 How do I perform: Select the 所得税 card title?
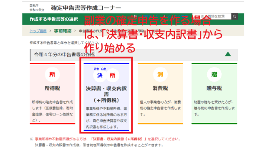point(52,88)
